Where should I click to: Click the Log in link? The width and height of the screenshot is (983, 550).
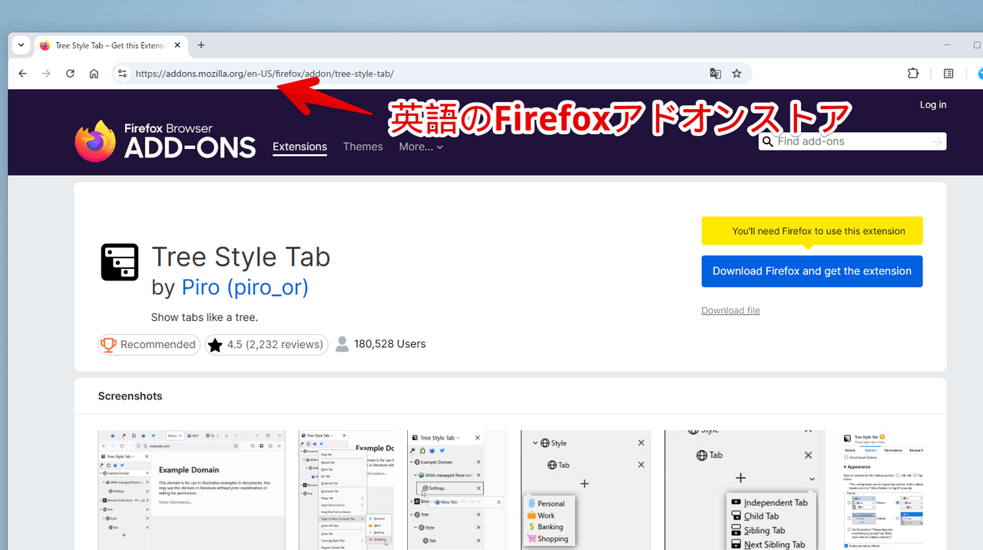pyautogui.click(x=933, y=104)
